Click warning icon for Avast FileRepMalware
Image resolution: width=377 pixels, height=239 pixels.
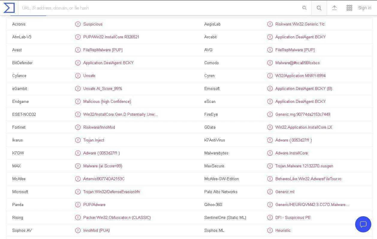tap(78, 50)
